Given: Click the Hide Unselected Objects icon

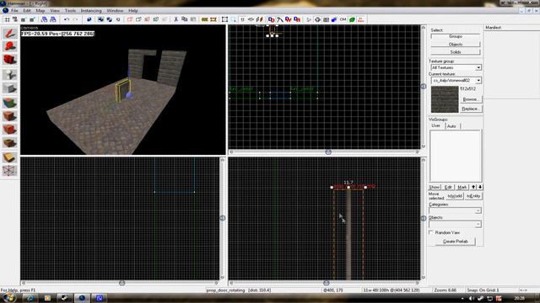Looking at the screenshot, I should [138, 19].
